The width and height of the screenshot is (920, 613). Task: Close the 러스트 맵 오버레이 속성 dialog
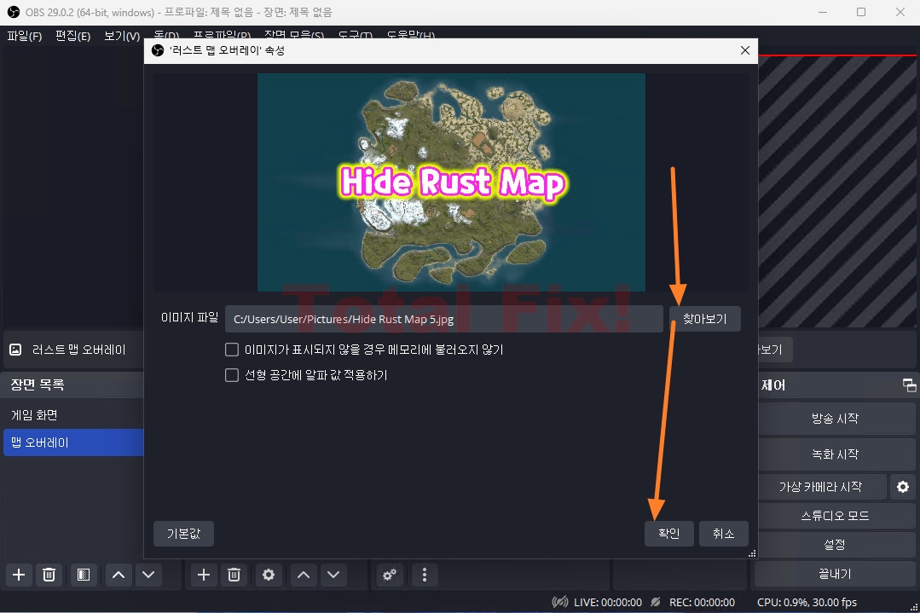tap(745, 50)
